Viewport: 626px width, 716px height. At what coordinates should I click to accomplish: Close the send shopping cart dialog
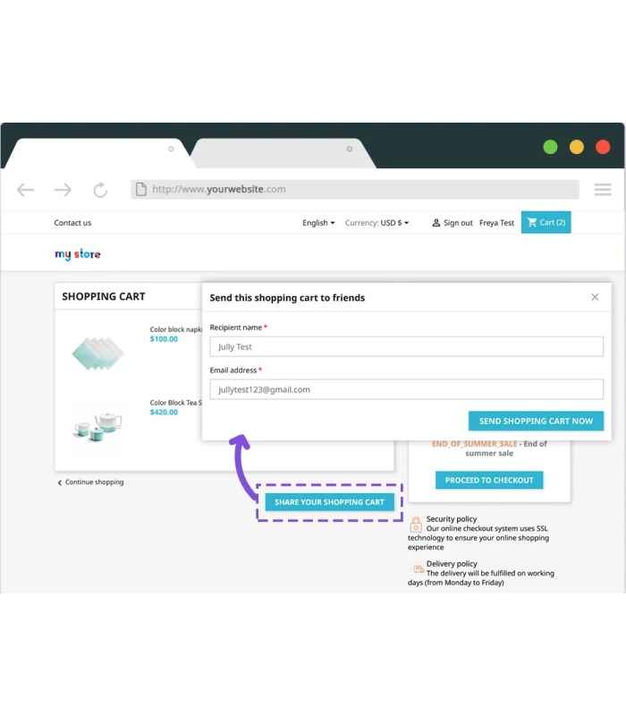click(x=595, y=297)
